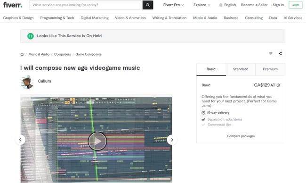Image resolution: width=306 pixels, height=183 pixels.
Task: Switch to the Premium package tab
Action: coord(270,69)
